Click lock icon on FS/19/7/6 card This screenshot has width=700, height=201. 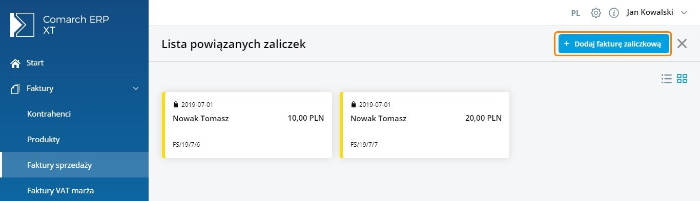click(175, 105)
